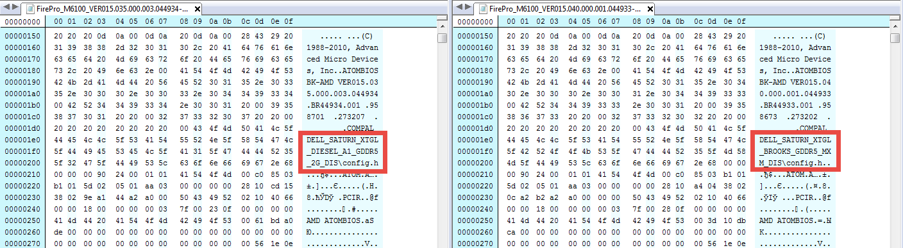Screen dimensions: 903x248
Task: Click column header 0f in the right pane
Action: [741, 22]
